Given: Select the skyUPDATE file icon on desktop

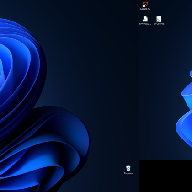Looking at the screenshot, I should pyautogui.click(x=159, y=21).
